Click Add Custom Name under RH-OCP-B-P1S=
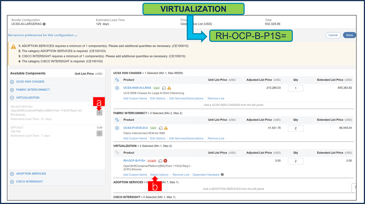This screenshot has height=204, width=365. tap(135, 175)
